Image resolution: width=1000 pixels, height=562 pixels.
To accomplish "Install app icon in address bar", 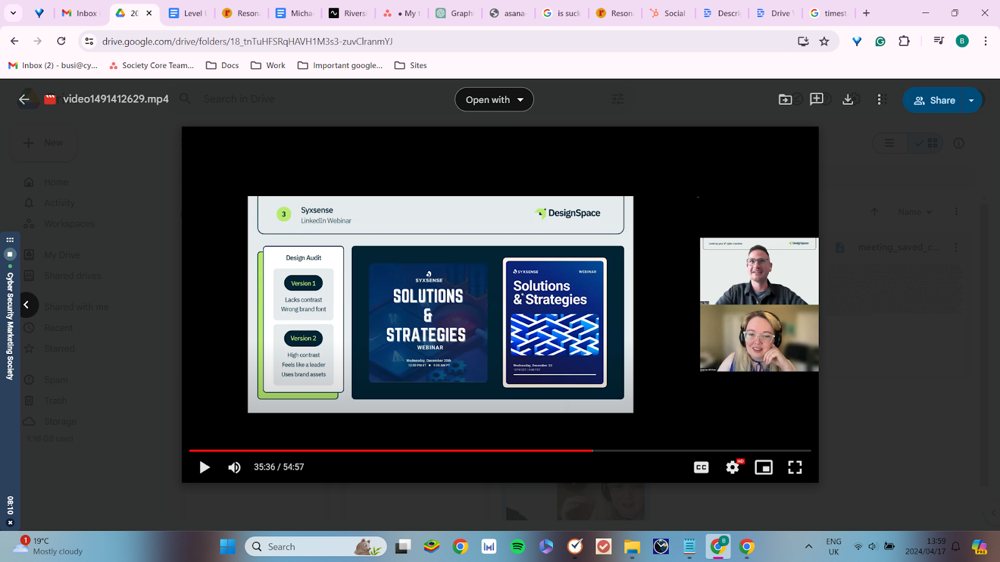I will (x=803, y=41).
